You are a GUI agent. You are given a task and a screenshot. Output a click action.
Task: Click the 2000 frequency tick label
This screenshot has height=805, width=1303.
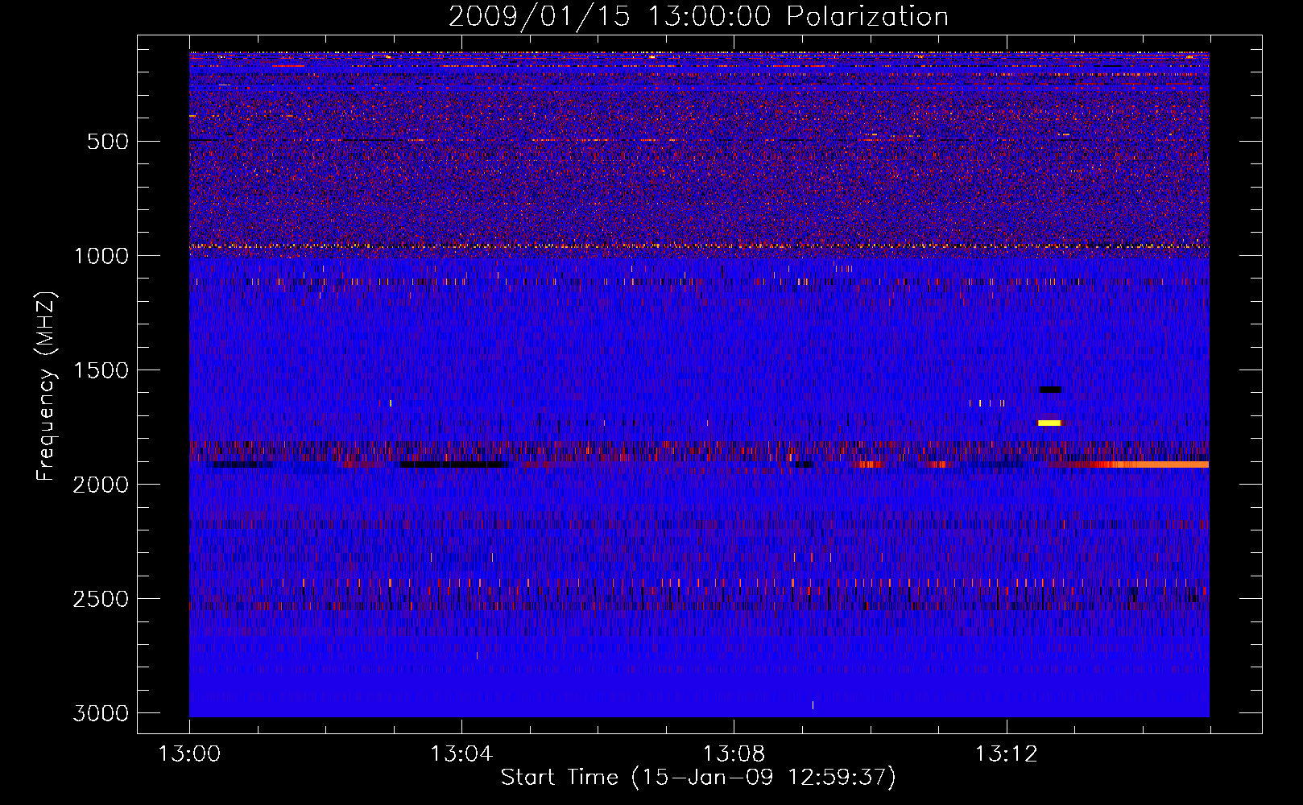coord(101,485)
